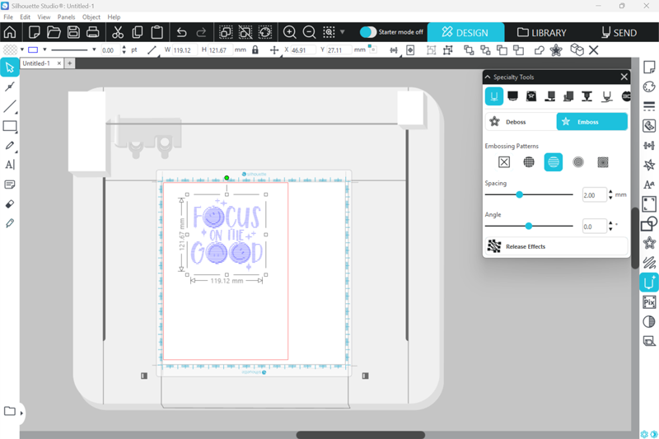Choose the Draw a Rectangle tool

pyautogui.click(x=10, y=126)
